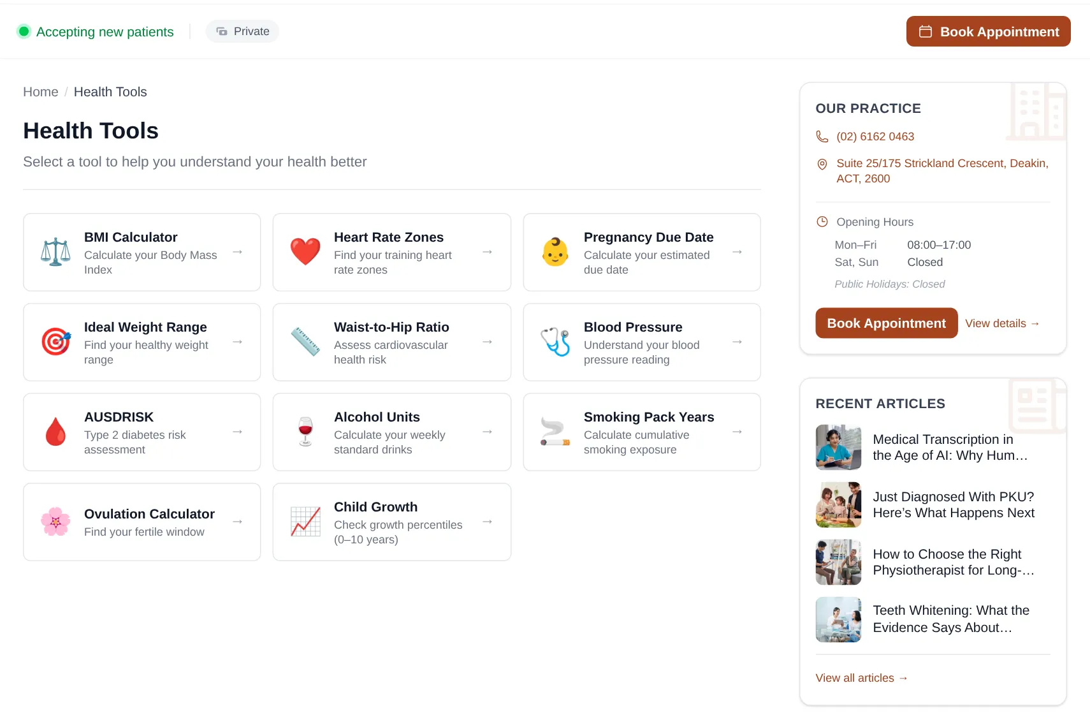Click the Blood Pressure stethoscope icon
The width and height of the screenshot is (1090, 727).
tap(555, 342)
